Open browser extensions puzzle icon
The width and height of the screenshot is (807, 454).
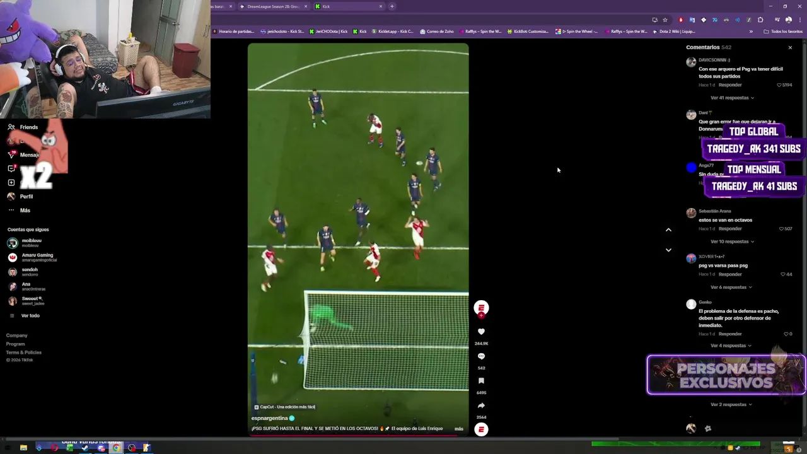pyautogui.click(x=760, y=20)
